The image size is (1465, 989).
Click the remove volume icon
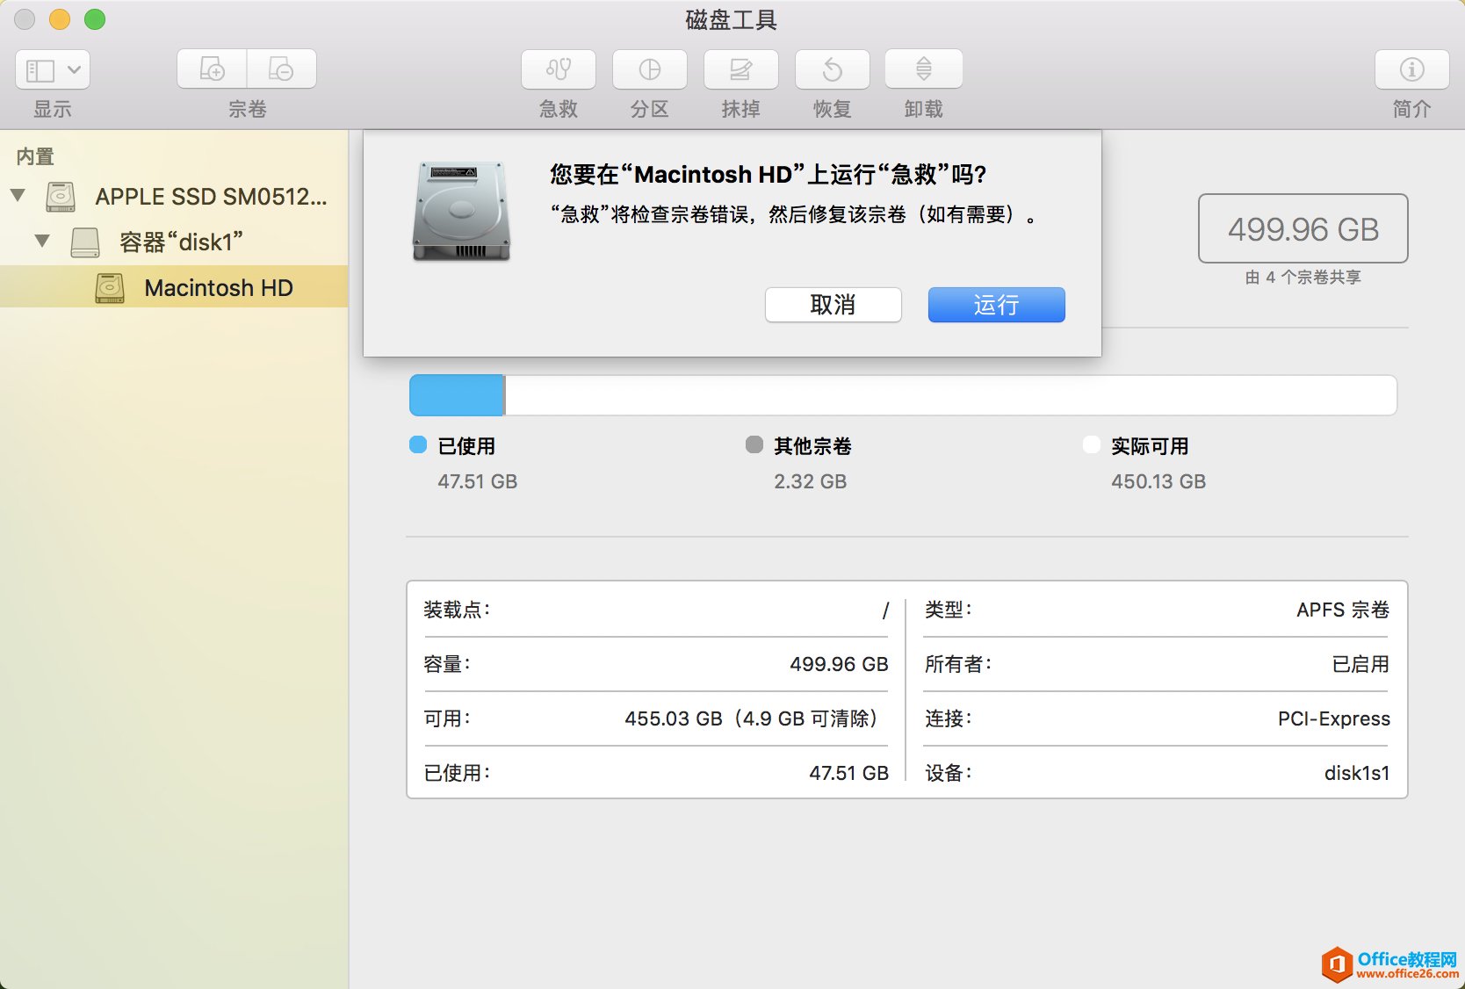[x=281, y=69]
